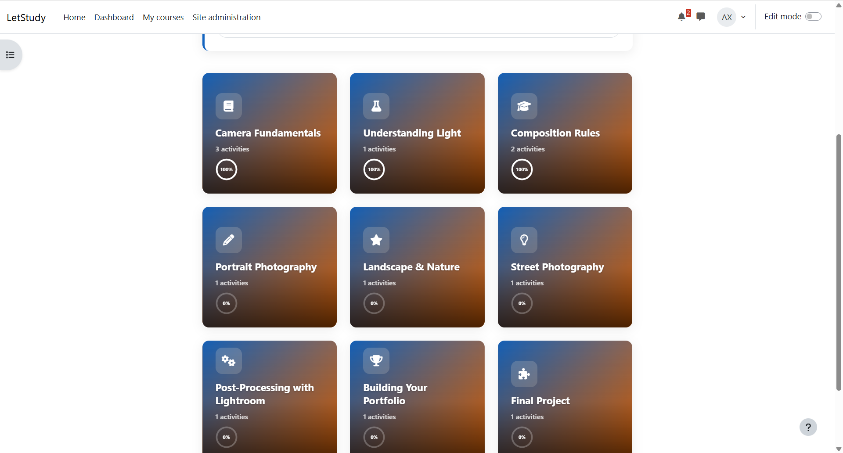Click the lightbulb icon on Street Photography card

[524, 240]
